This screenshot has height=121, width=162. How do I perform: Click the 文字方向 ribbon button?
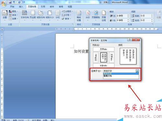tap(25, 15)
